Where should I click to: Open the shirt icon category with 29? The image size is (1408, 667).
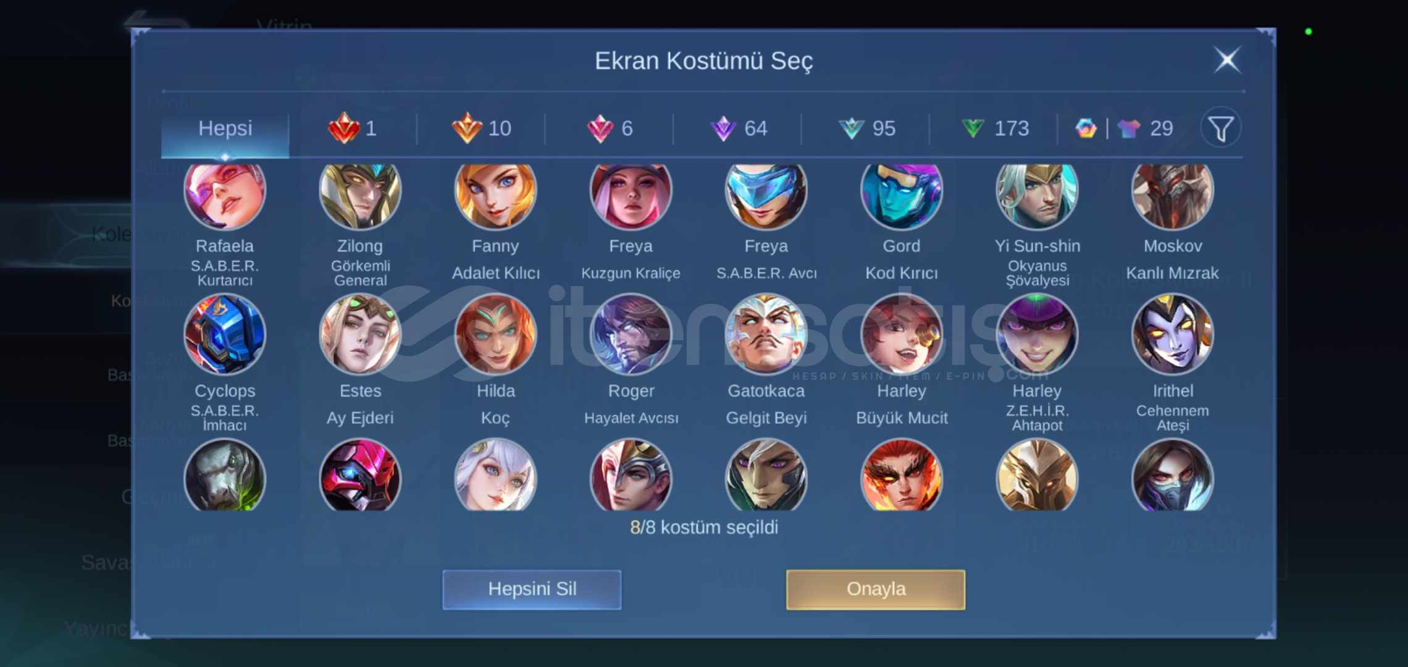tap(1144, 128)
